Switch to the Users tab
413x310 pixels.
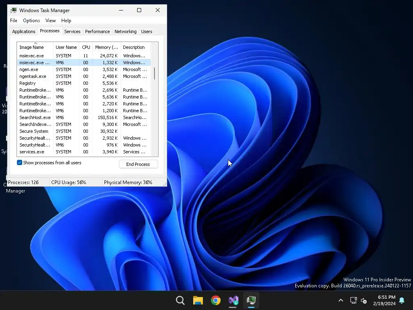147,31
